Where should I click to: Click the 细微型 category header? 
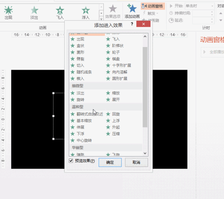click(106, 86)
